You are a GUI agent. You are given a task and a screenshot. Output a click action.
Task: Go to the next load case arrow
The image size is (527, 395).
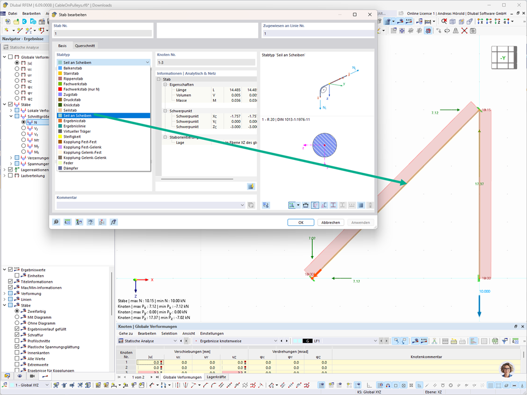point(387,341)
